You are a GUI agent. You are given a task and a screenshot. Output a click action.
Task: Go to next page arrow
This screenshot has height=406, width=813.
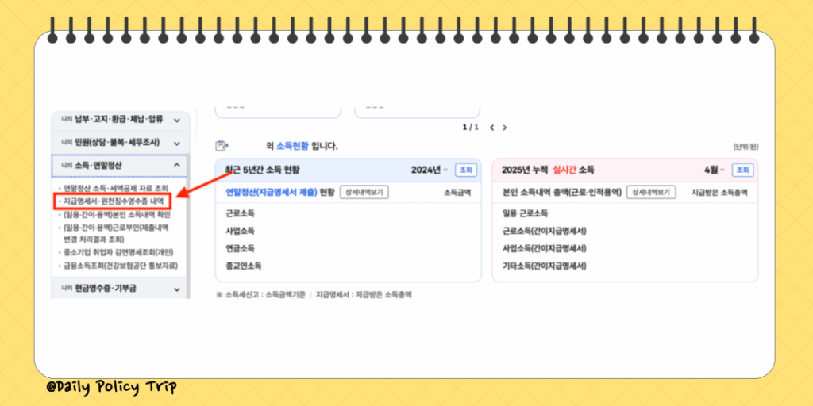click(504, 128)
